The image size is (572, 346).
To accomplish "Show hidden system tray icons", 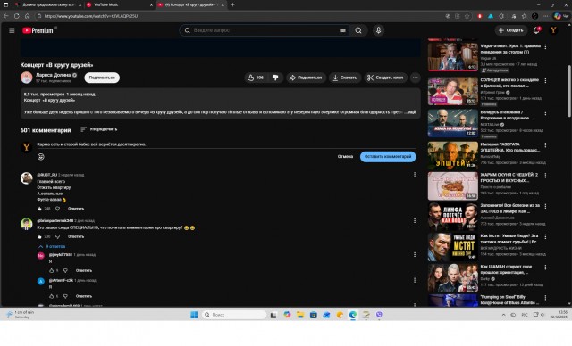I will pos(504,315).
